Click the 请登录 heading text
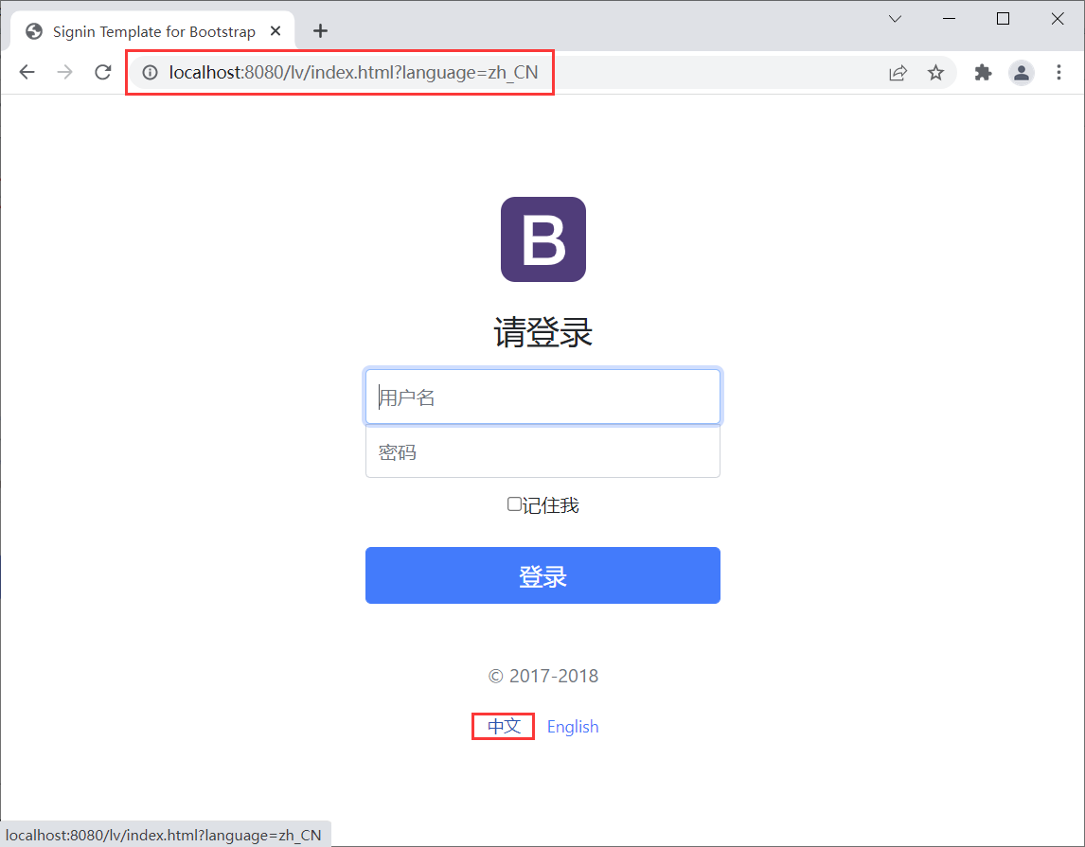Screen dimensions: 1085x847 click(x=542, y=332)
